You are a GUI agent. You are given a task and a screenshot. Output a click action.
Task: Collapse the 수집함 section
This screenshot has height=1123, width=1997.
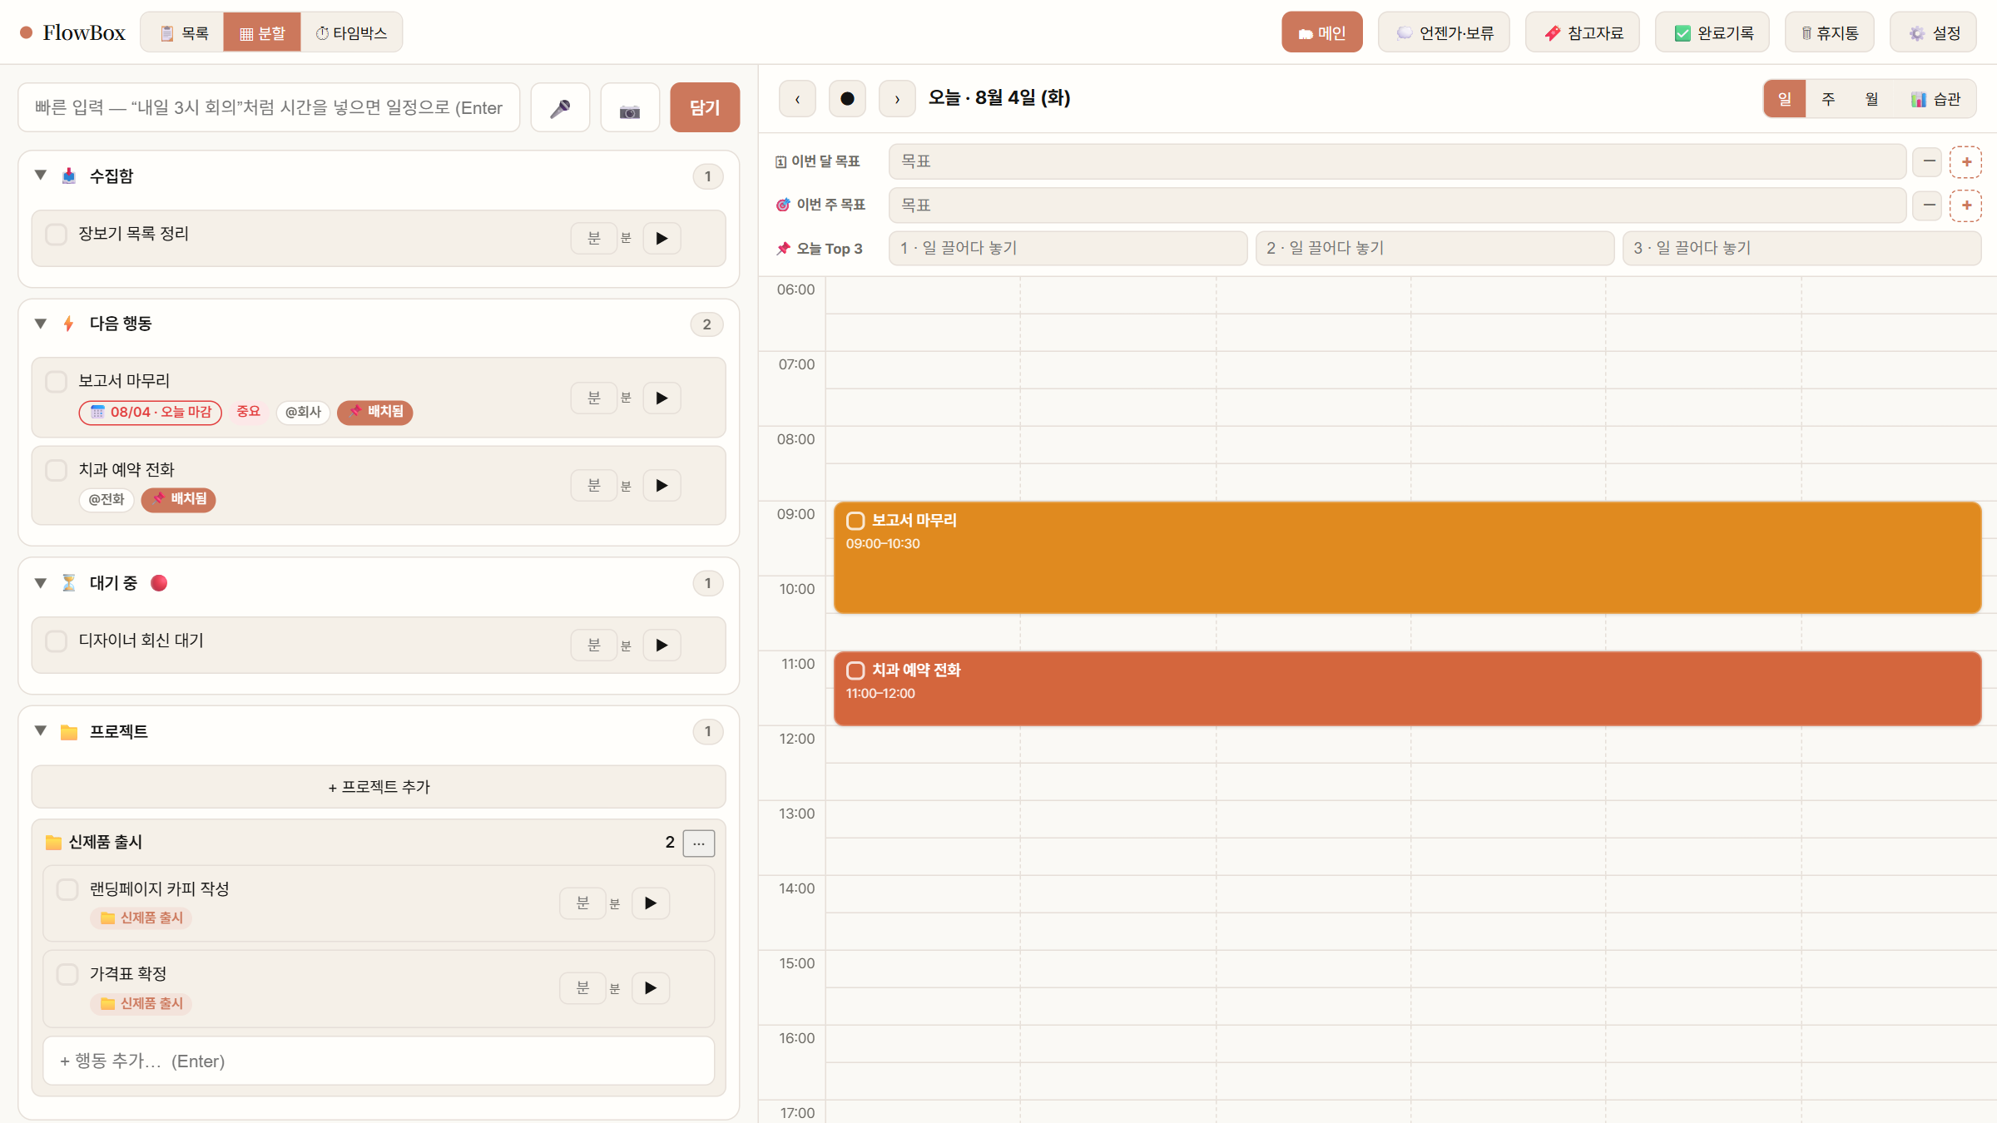(x=40, y=175)
